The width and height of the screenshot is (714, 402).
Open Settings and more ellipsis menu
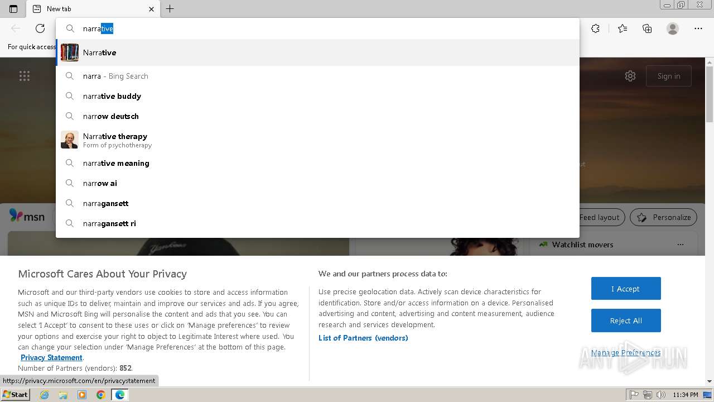(x=698, y=28)
